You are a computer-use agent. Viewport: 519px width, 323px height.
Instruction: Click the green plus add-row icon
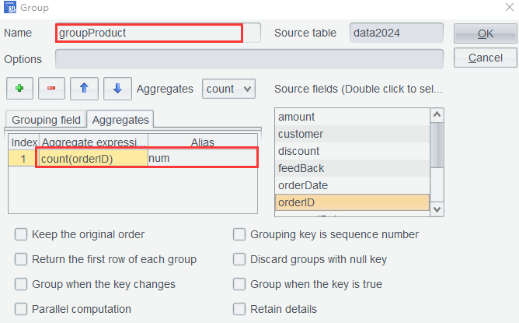tap(19, 89)
